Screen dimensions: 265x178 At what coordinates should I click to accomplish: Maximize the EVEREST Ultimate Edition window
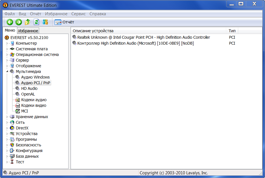[241, 4]
